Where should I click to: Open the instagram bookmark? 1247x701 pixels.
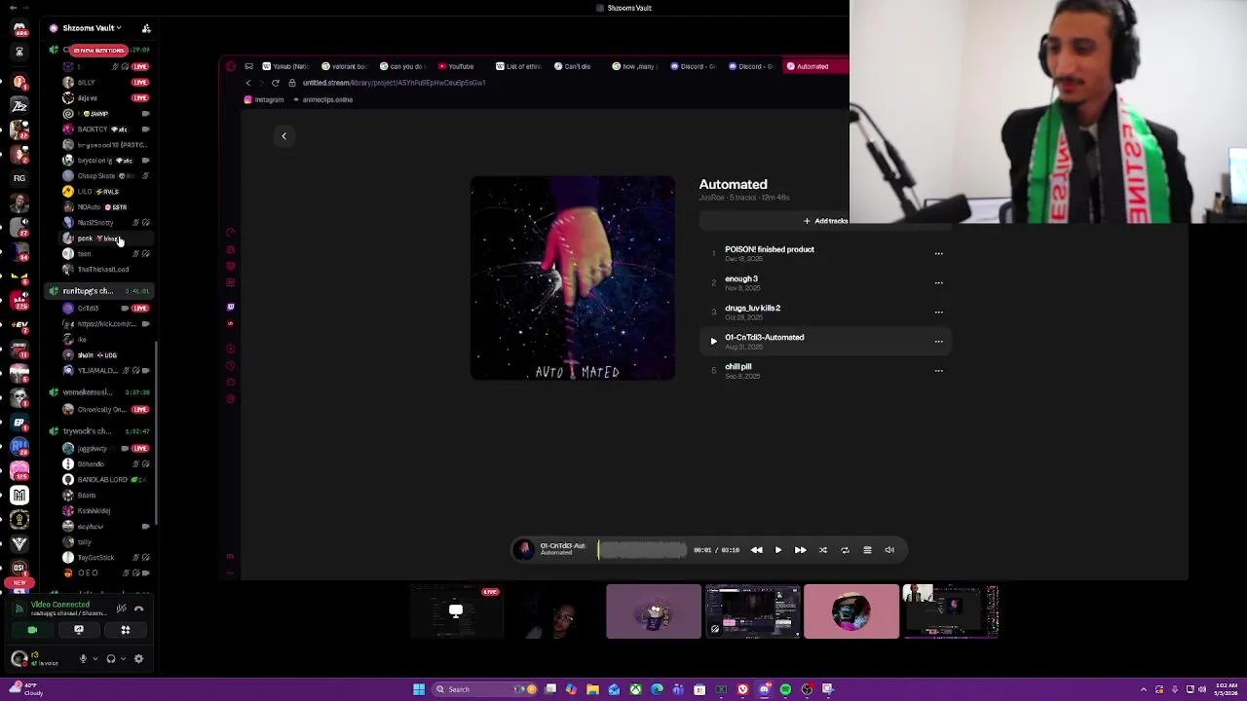pyautogui.click(x=264, y=99)
